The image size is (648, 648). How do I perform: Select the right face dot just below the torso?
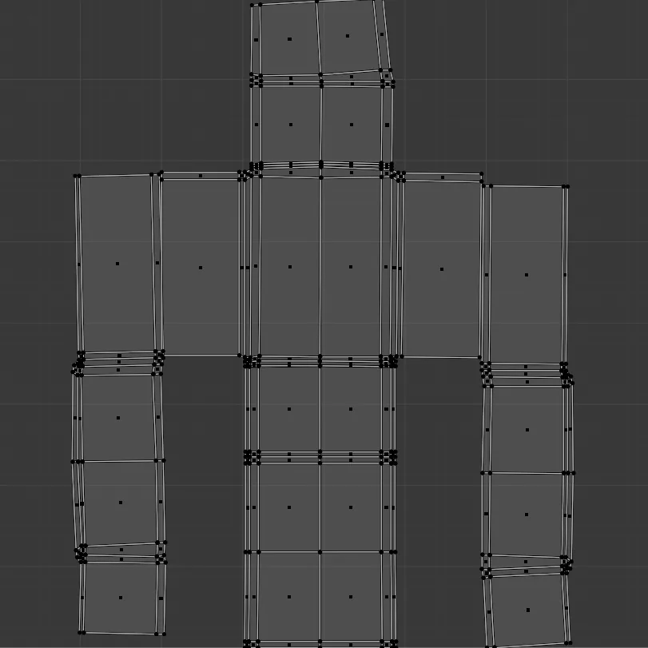click(351, 409)
